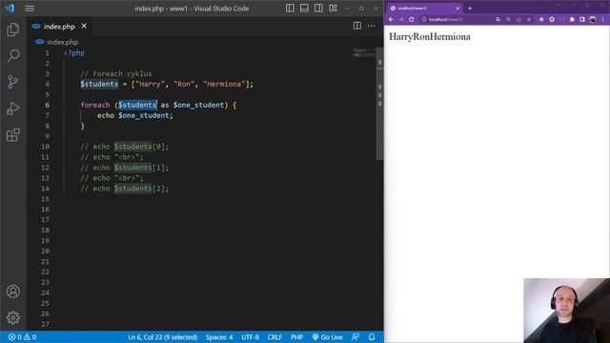Change the PHP language mode
The width and height of the screenshot is (610, 343).
[296, 337]
